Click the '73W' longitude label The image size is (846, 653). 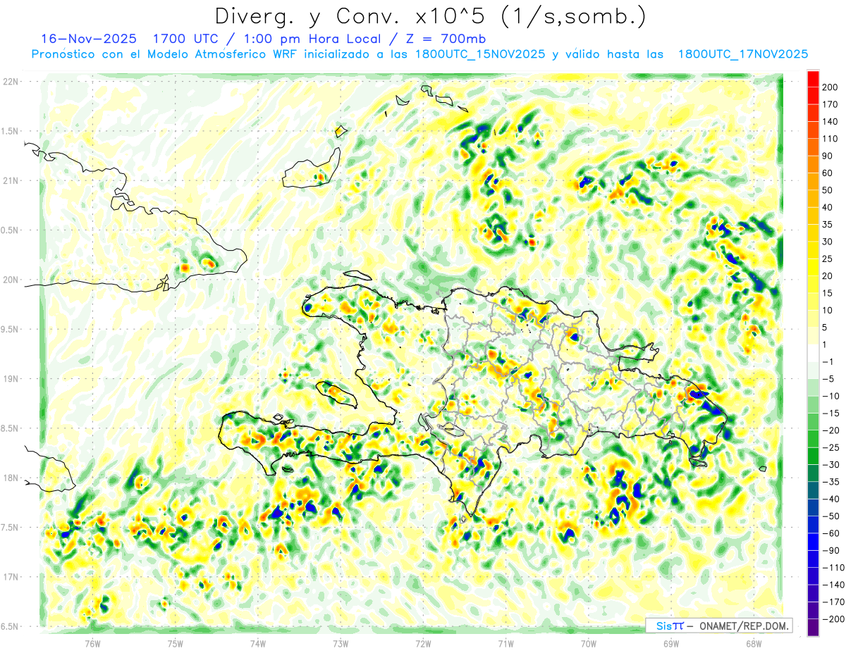341,644
